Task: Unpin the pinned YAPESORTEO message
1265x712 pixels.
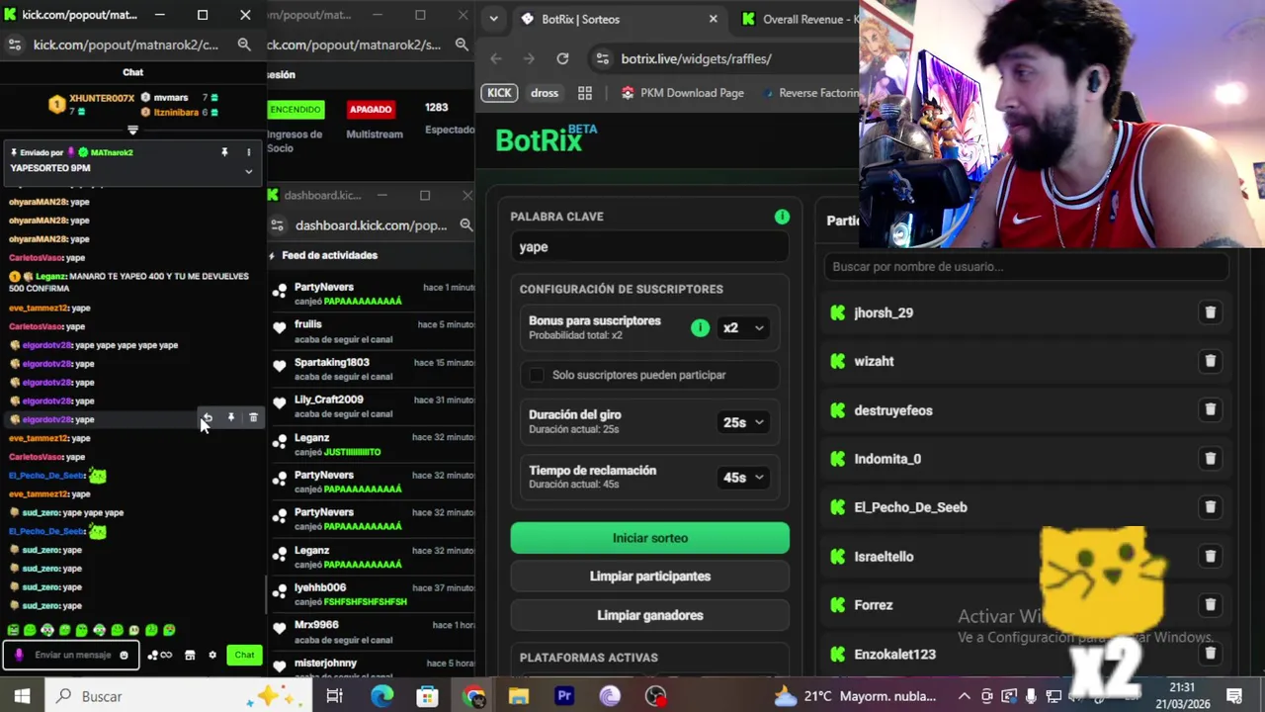Action: coord(224,152)
